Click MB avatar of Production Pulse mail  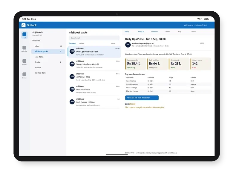72,89
